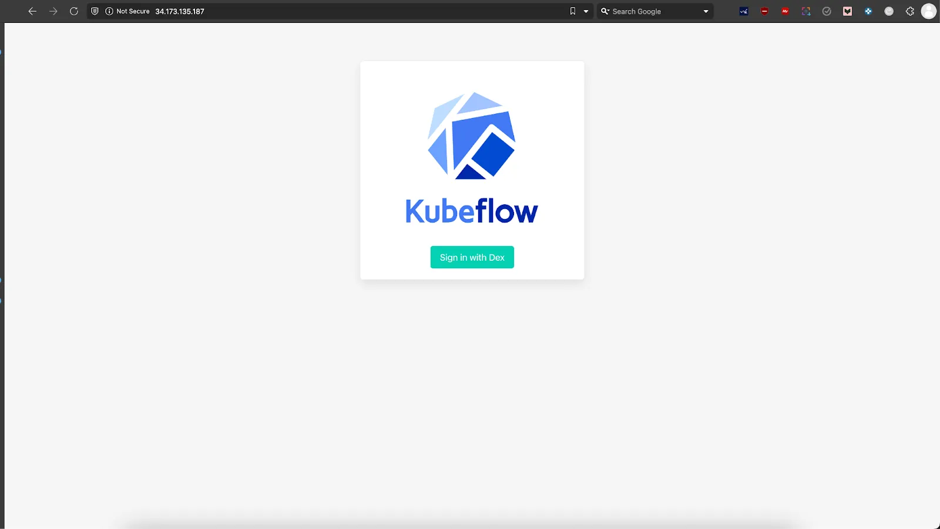Open the search engine selector magnifier
The width and height of the screenshot is (940, 529).
click(605, 11)
